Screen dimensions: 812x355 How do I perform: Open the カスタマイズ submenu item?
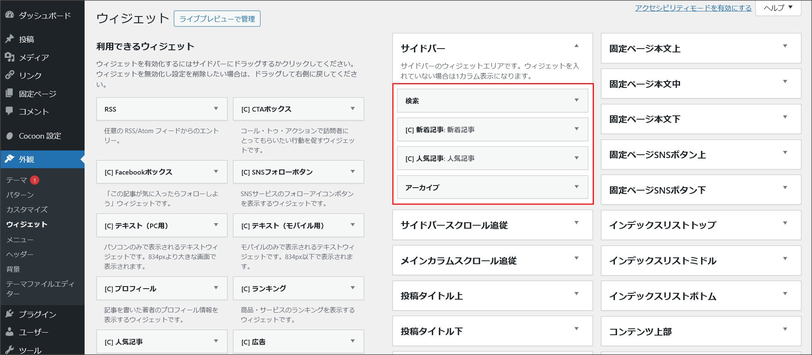click(27, 210)
